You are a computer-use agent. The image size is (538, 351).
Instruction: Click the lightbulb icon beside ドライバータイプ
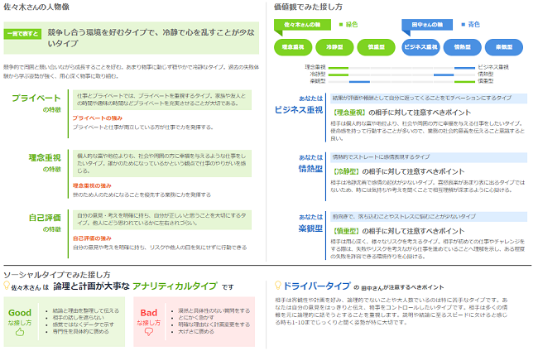pyautogui.click(x=276, y=285)
